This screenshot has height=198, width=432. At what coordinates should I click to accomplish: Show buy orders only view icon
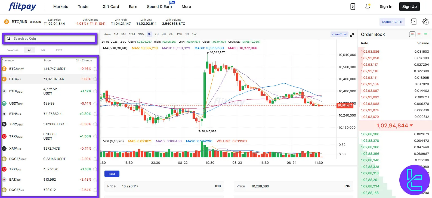pos(426,34)
